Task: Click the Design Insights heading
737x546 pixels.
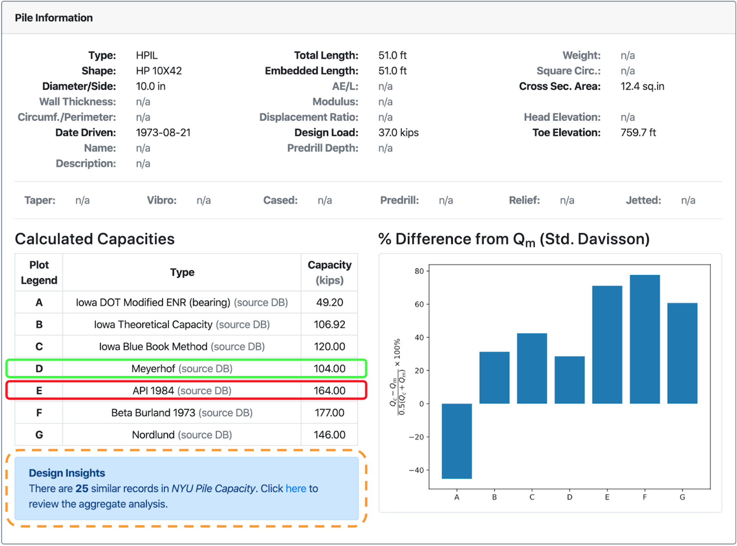Action: pos(67,473)
